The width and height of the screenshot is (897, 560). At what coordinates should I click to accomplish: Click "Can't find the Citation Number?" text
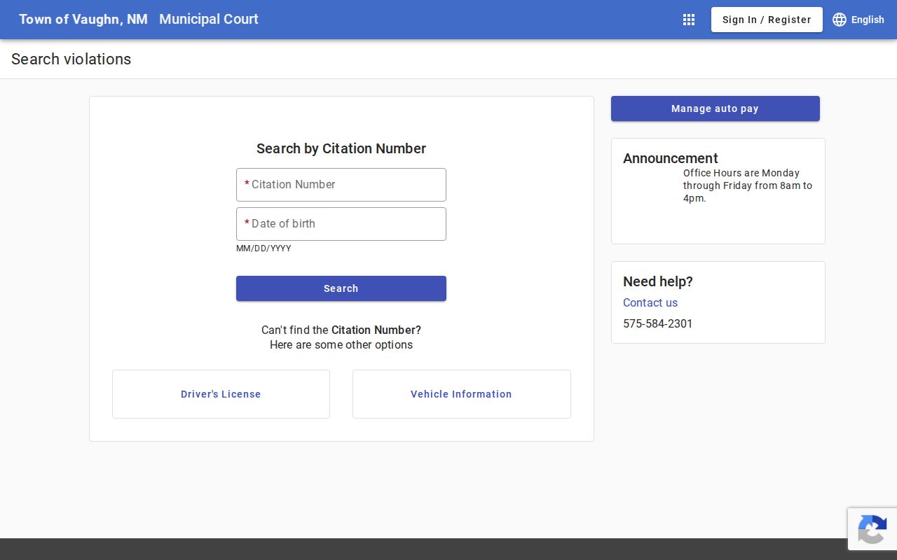pos(341,330)
